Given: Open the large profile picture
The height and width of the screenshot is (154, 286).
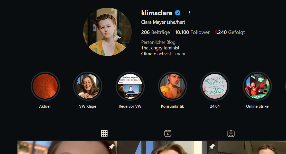Looking at the screenshot, I should point(107,32).
